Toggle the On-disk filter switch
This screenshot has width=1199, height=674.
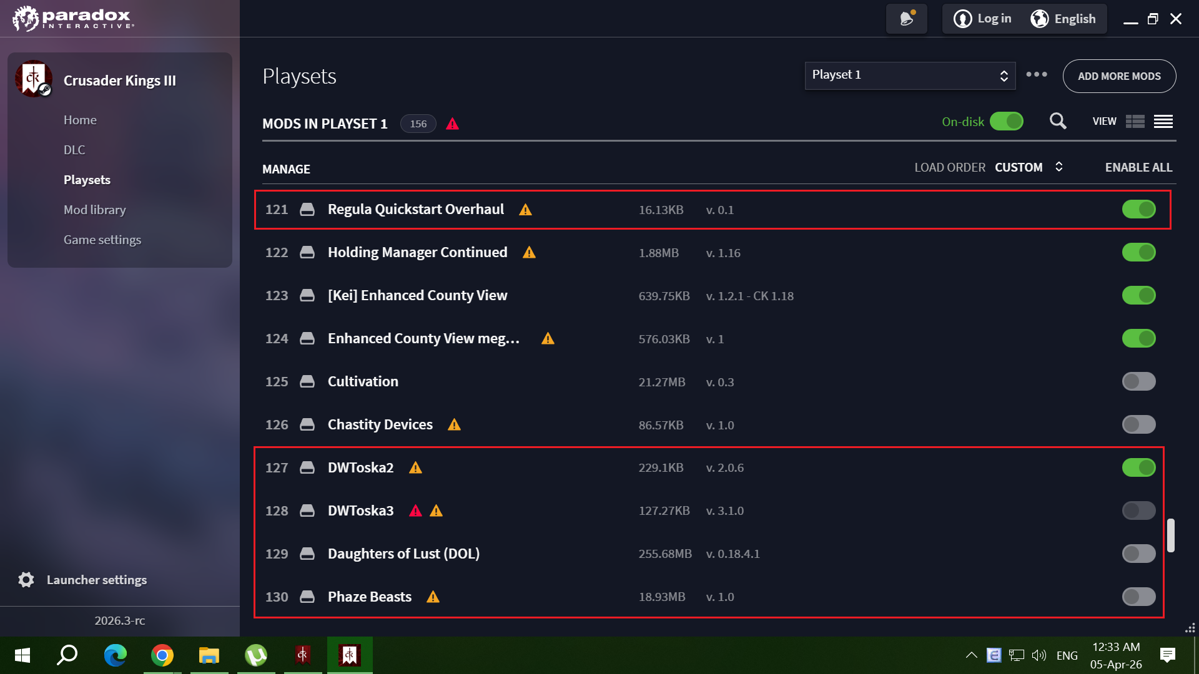[x=1007, y=121]
